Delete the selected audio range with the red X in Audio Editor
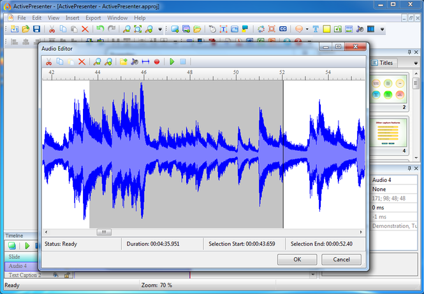 [x=82, y=62]
